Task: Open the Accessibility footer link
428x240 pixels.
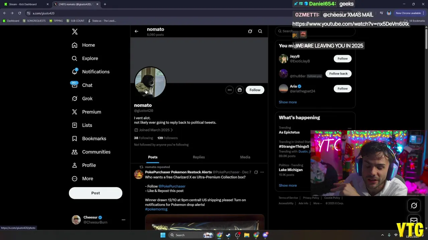Action: [286, 203]
